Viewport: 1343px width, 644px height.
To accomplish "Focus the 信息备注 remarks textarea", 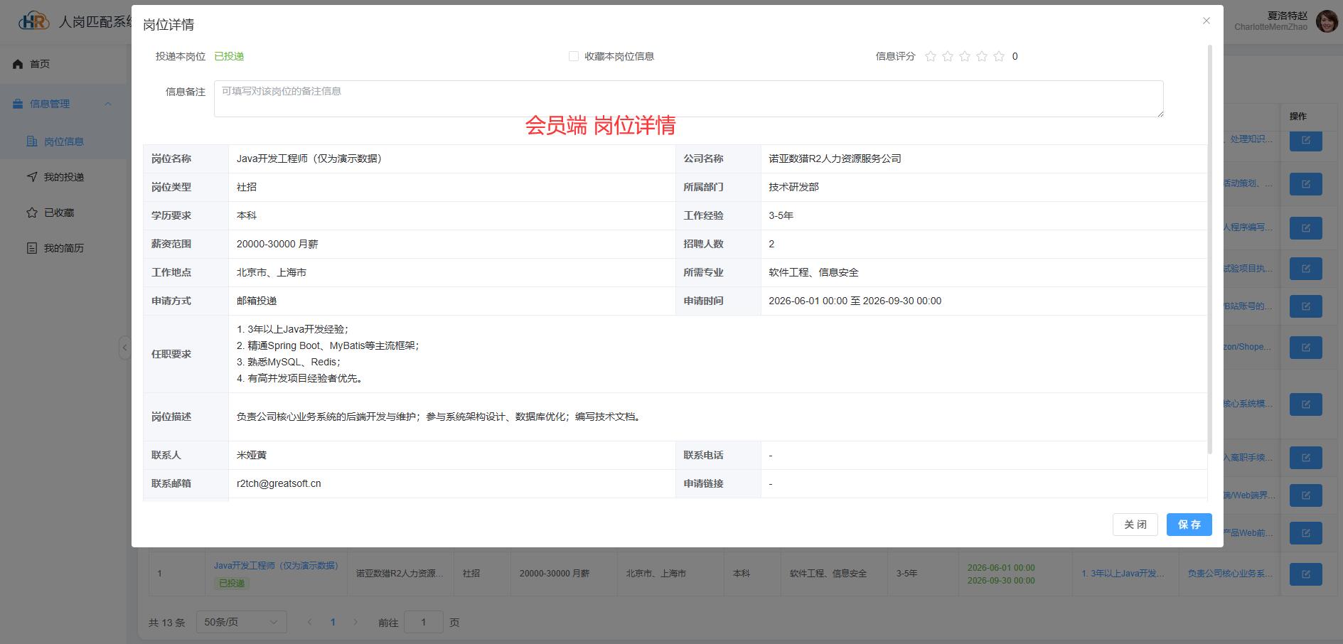I will pyautogui.click(x=688, y=99).
